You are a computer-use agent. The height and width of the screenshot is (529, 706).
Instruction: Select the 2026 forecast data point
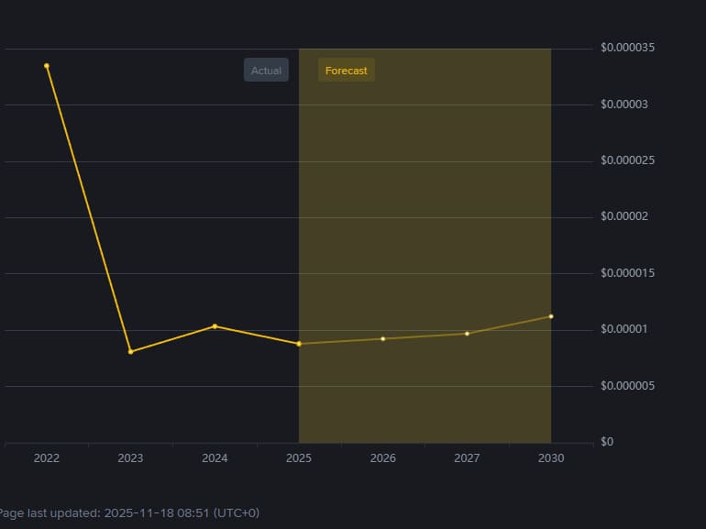[383, 339]
